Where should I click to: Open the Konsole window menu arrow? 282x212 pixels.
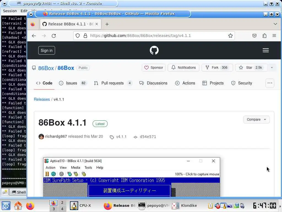click(x=4, y=4)
